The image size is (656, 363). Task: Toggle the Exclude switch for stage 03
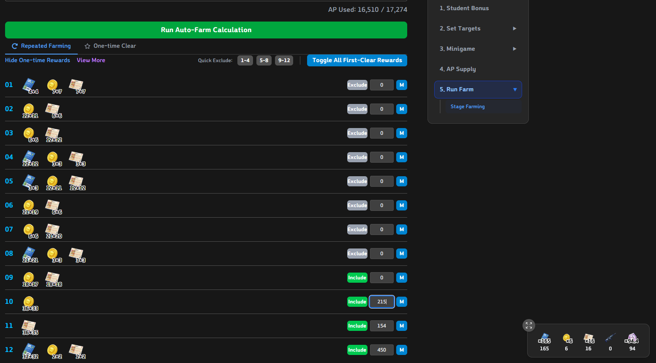coord(357,133)
